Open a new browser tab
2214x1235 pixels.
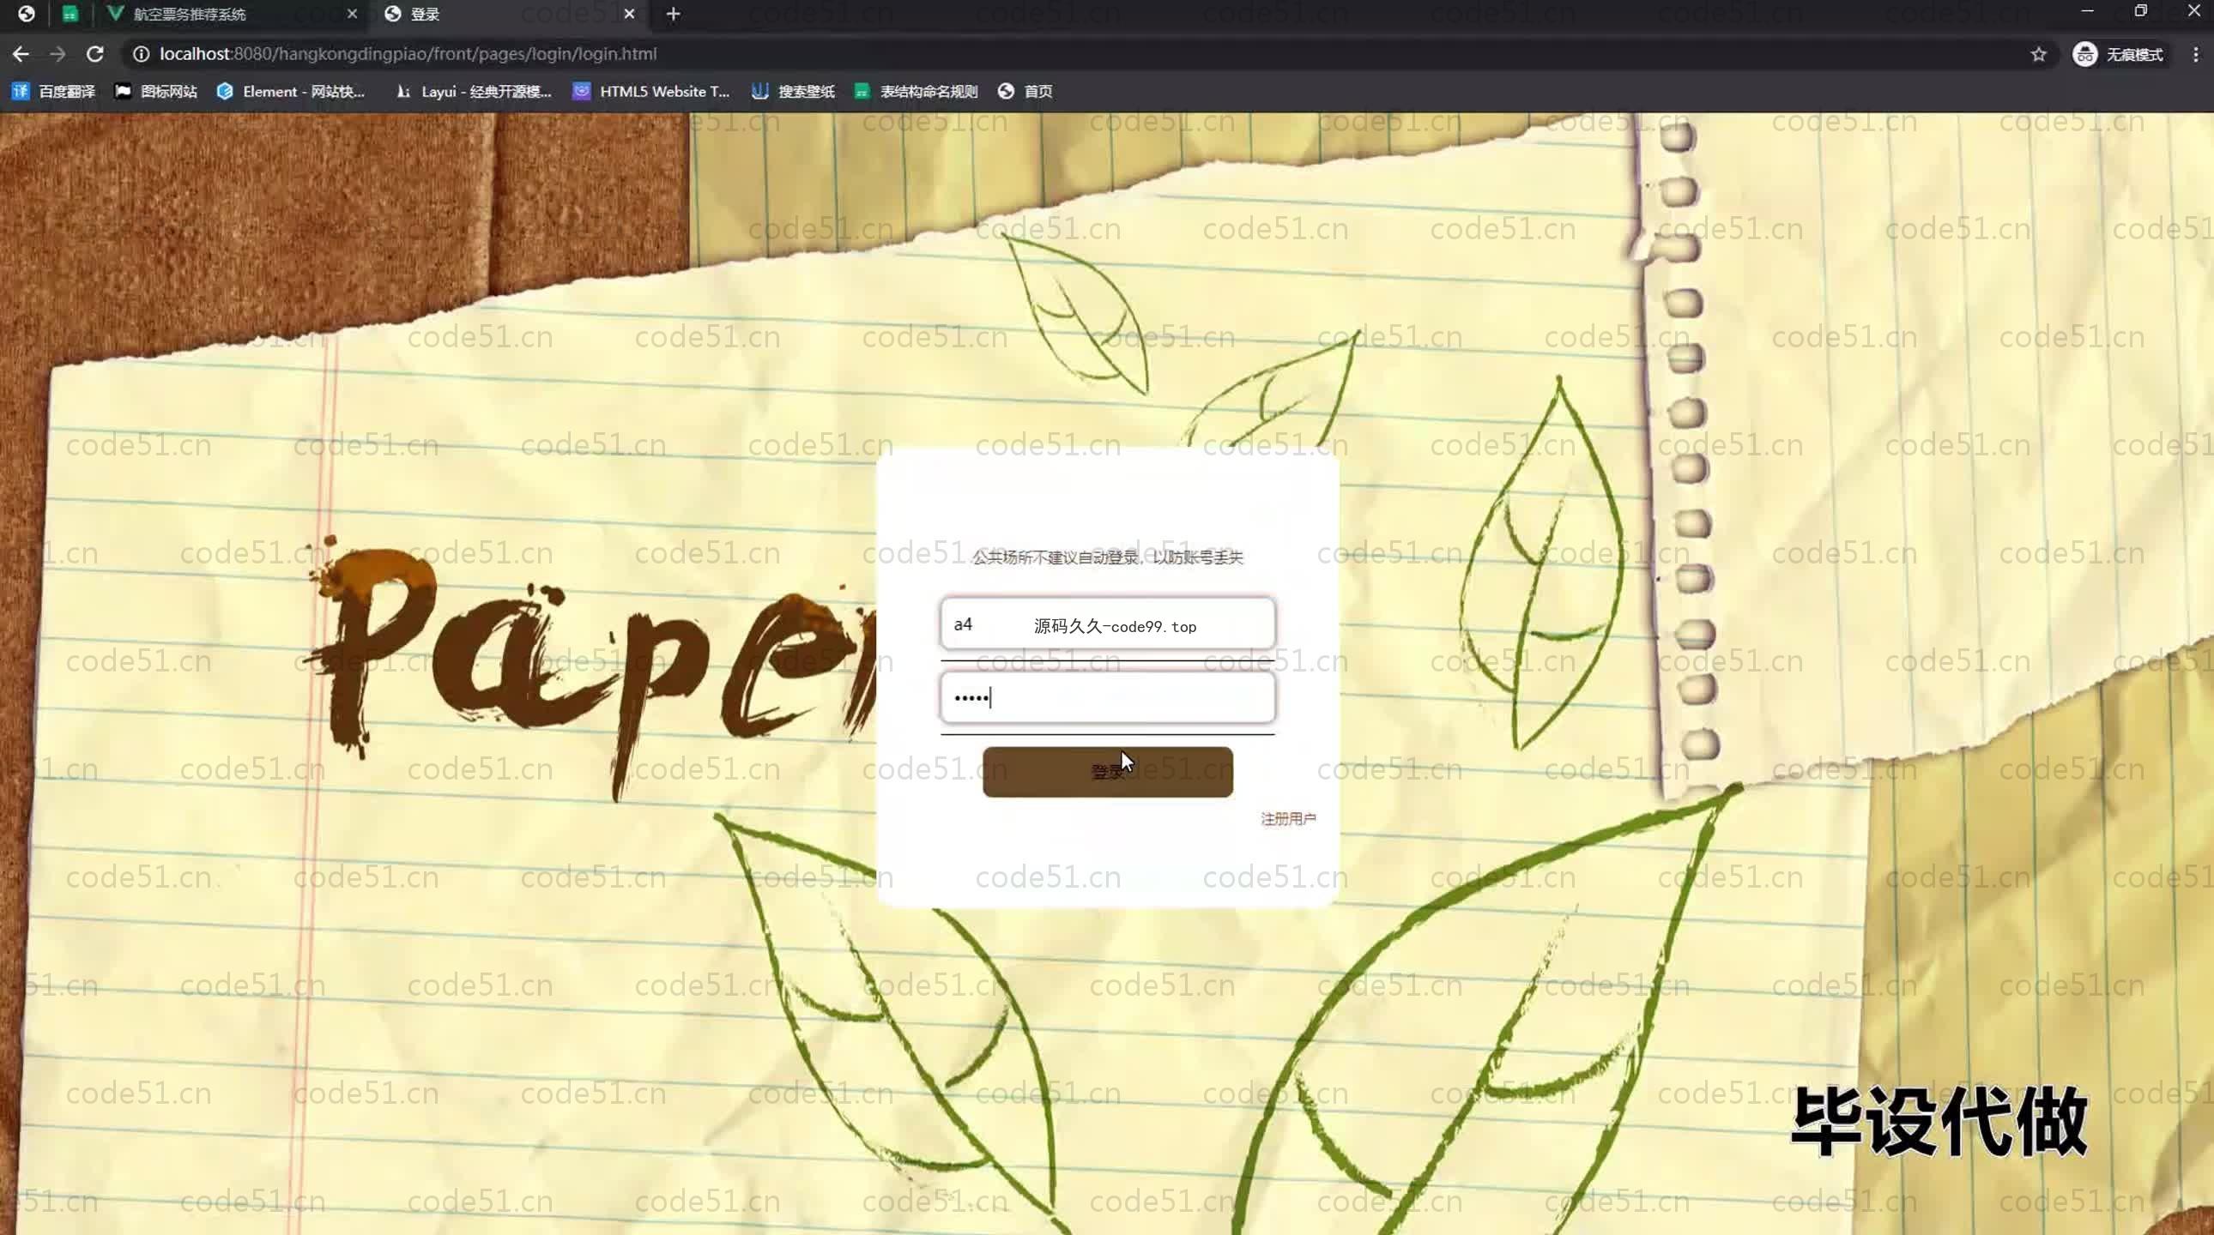point(673,14)
